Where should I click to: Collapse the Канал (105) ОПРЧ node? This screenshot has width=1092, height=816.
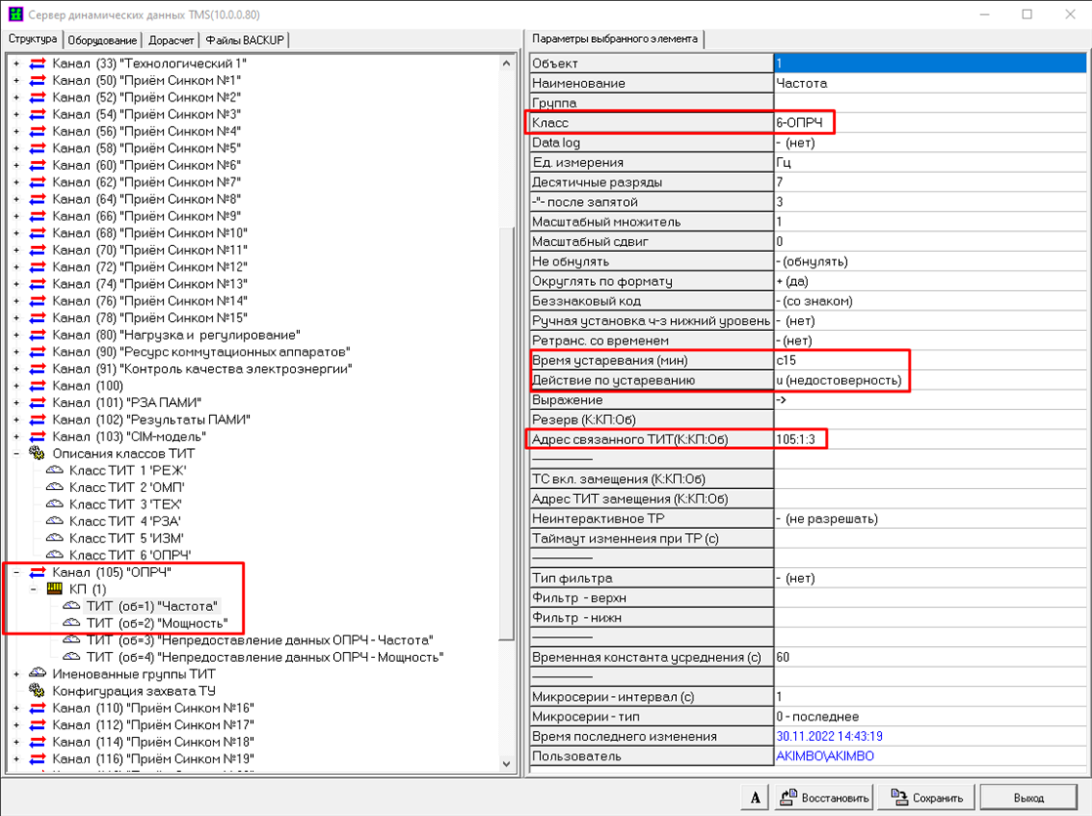click(17, 573)
